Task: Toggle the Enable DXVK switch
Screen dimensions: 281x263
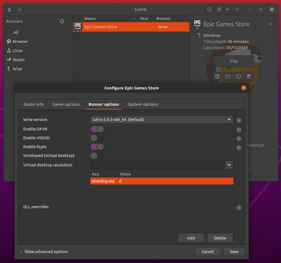Action: 97,129
